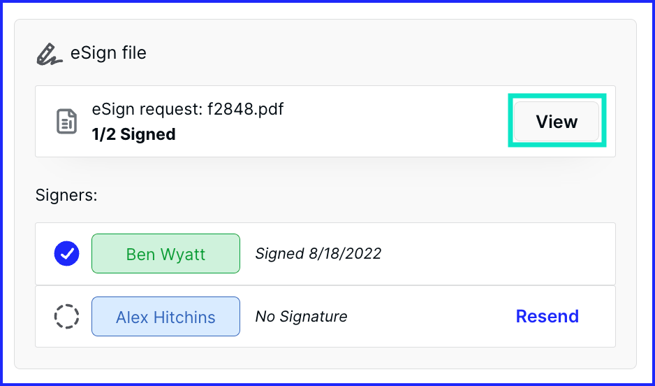Click Alex Hitchins' dashed pending circle icon
Screen dimensions: 655x386
coord(67,316)
